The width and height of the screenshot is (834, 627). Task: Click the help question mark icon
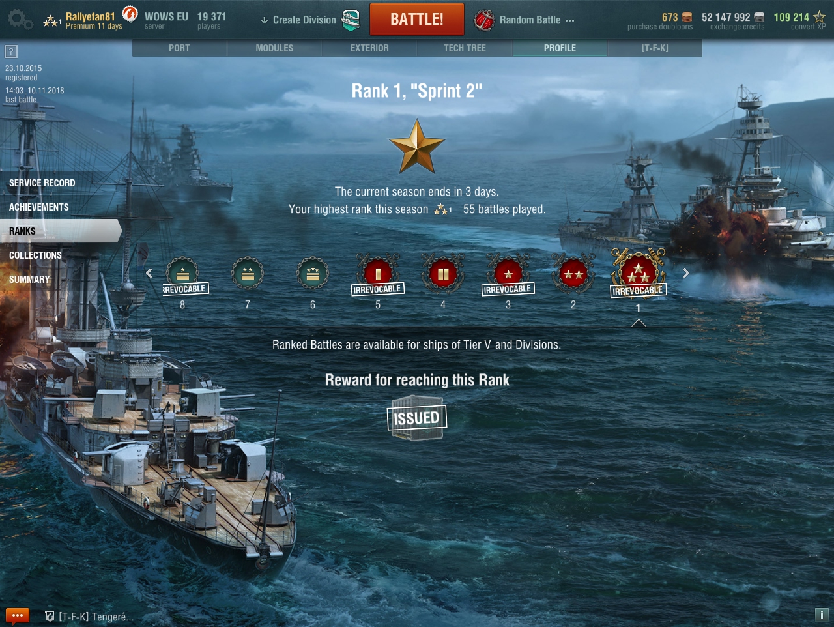point(11,51)
